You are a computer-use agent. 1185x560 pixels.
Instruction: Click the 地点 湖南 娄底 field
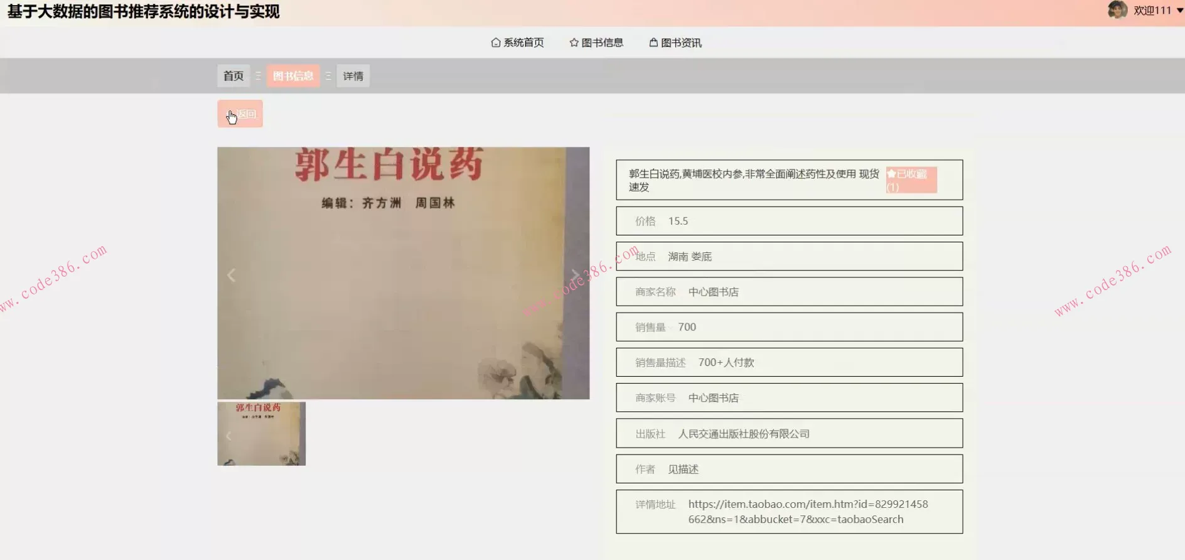click(x=789, y=256)
